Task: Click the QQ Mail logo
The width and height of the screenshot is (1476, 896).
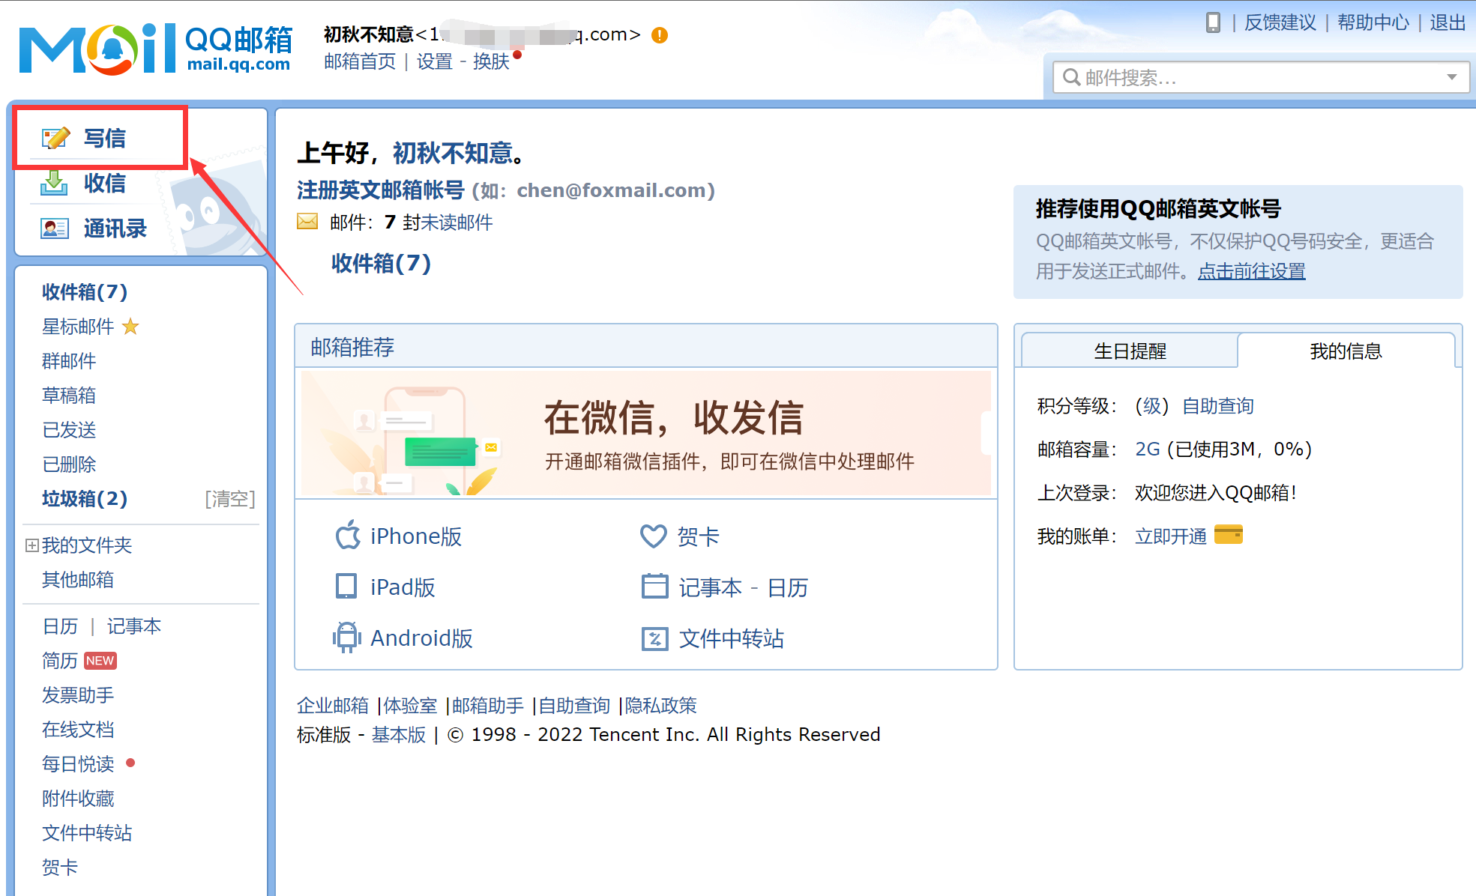Action: (155, 49)
